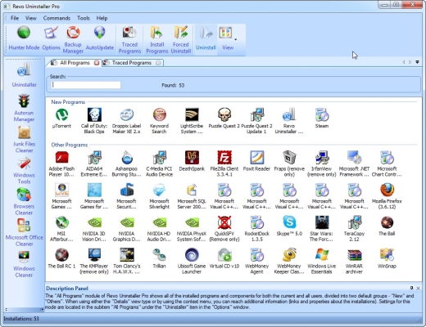Select LightScribe System program
The width and height of the screenshot is (426, 327).
pyautogui.click(x=192, y=120)
